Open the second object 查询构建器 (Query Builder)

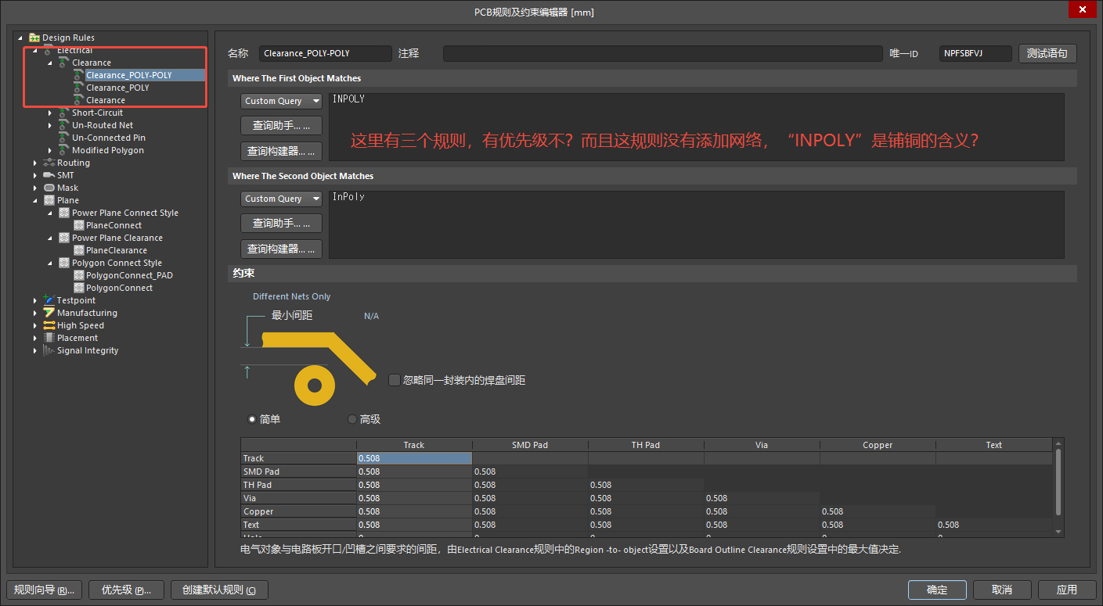(x=281, y=249)
